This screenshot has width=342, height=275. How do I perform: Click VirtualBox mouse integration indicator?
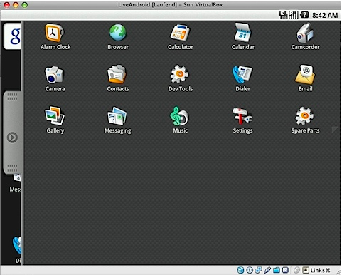pyautogui.click(x=296, y=270)
